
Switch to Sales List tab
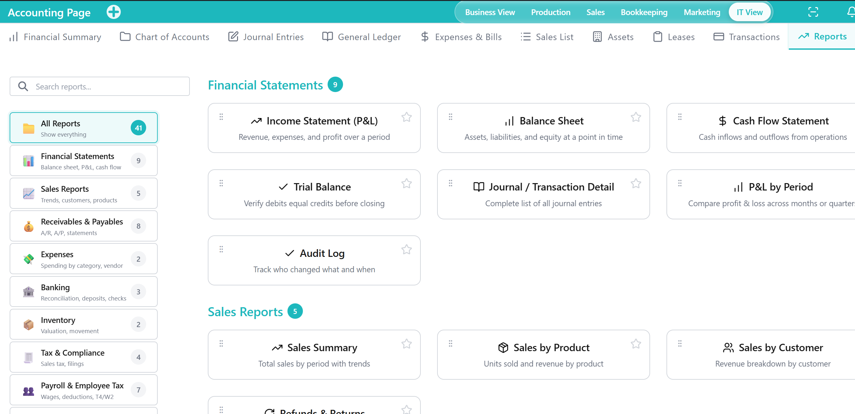point(547,37)
